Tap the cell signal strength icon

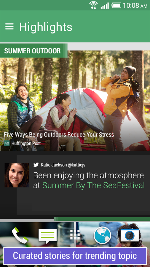[x=105, y=6]
